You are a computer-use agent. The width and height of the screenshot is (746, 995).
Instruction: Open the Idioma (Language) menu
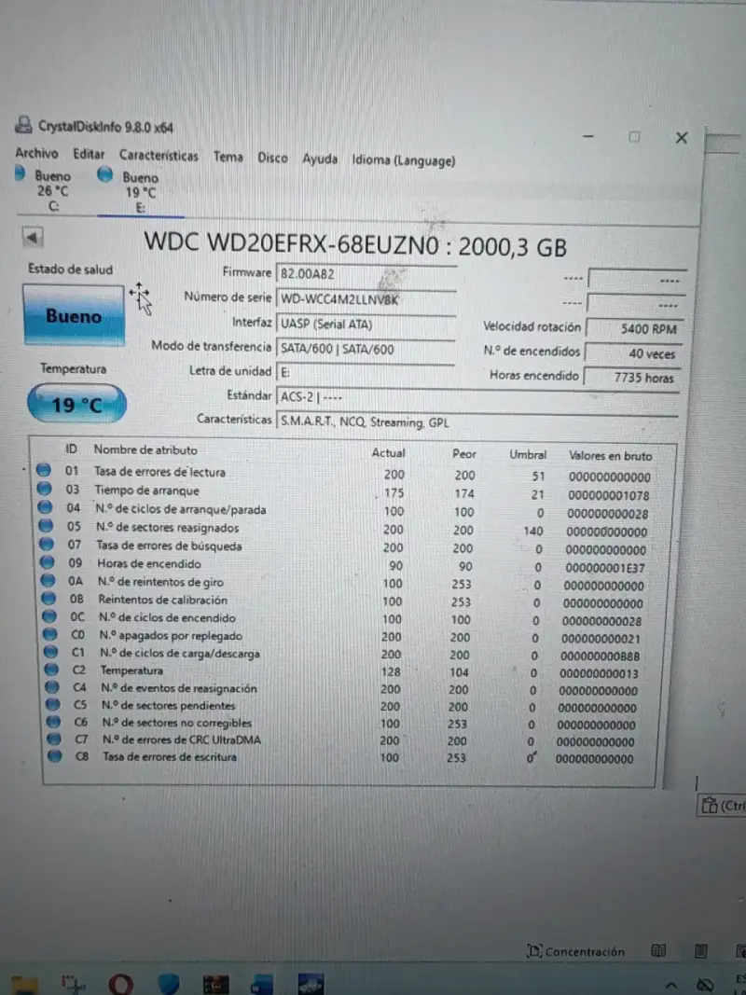point(404,160)
